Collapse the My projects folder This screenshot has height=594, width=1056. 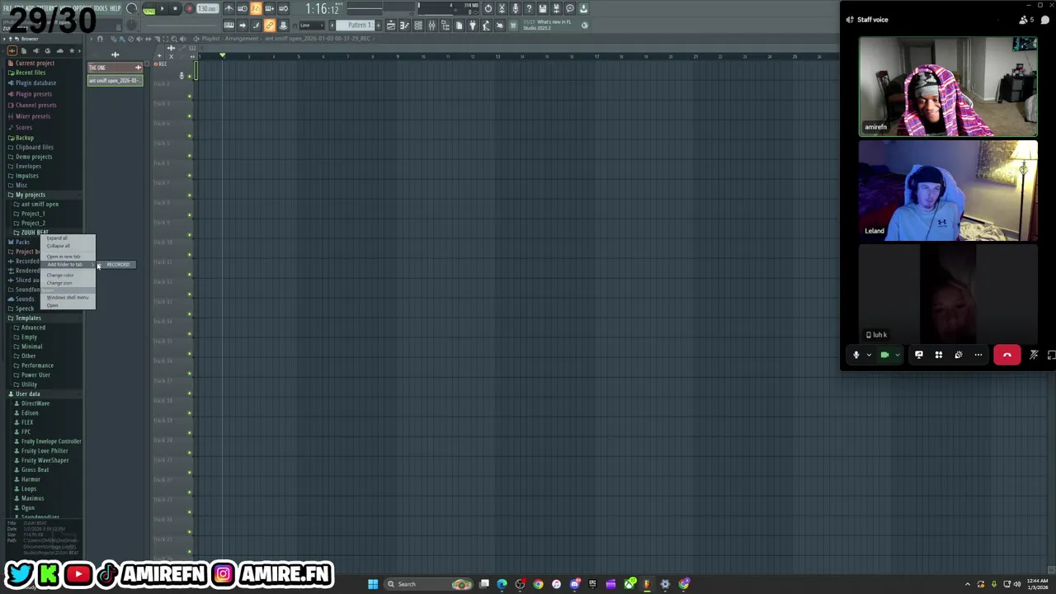point(31,195)
